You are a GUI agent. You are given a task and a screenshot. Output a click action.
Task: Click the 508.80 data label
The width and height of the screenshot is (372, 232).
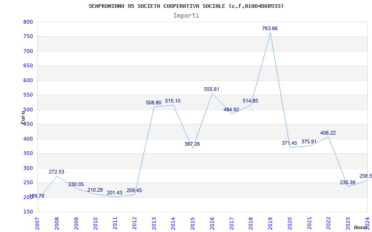(153, 103)
